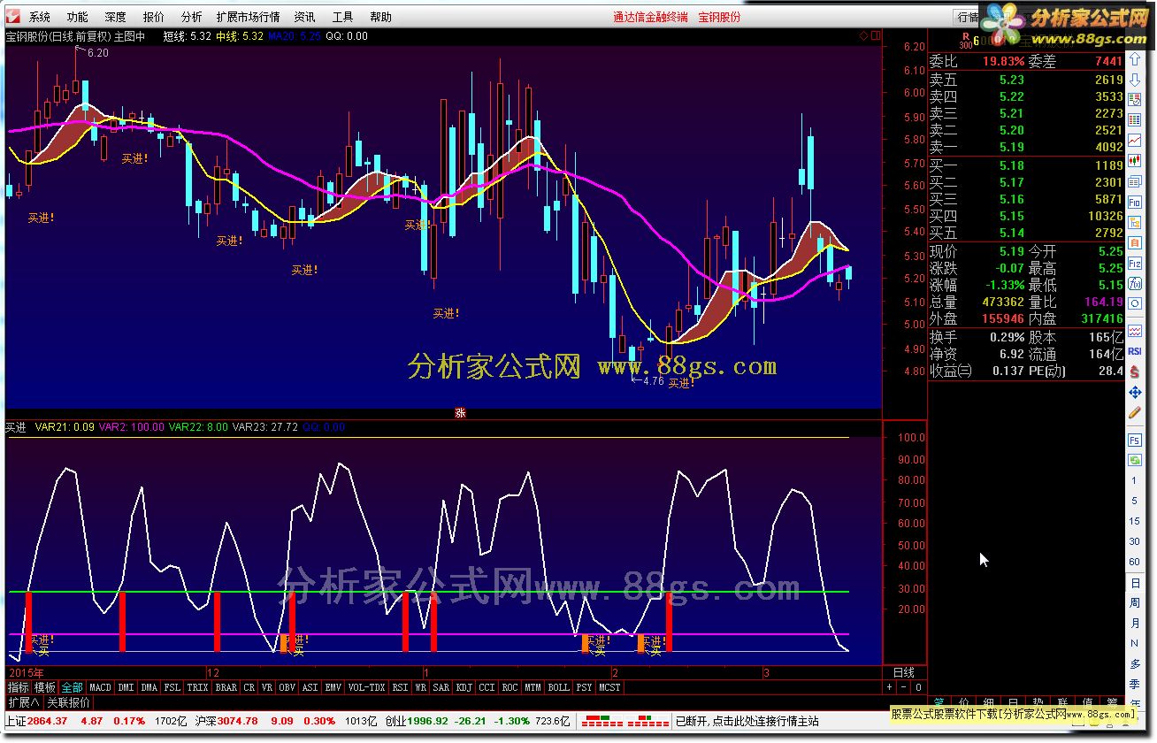Viewport: 1157px width, 743px height.
Task: Click the 行情 button at top
Action: coord(967,17)
